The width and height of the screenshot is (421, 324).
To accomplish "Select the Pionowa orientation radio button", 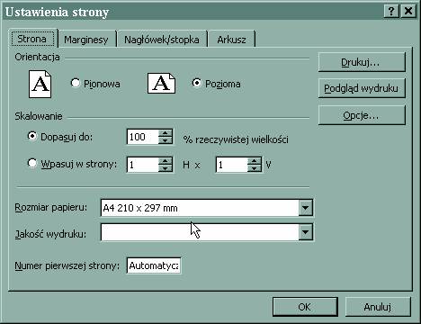I will [x=76, y=83].
